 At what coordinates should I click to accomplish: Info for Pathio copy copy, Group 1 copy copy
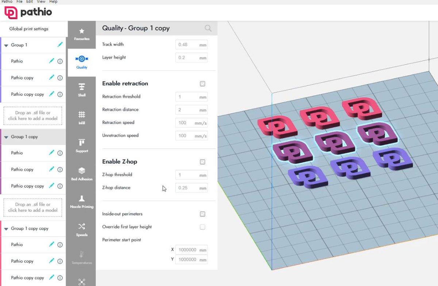coord(60,278)
